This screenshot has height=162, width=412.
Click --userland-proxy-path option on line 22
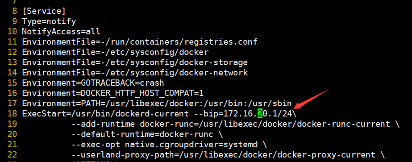point(122,155)
